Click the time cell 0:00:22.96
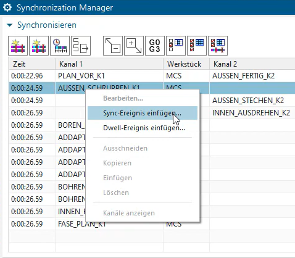The width and height of the screenshot is (295, 258). coord(32,76)
